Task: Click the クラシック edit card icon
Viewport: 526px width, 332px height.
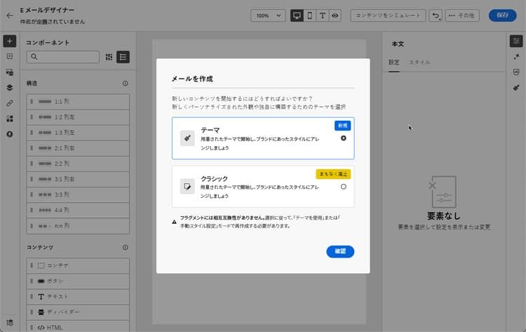Action: coord(187,186)
